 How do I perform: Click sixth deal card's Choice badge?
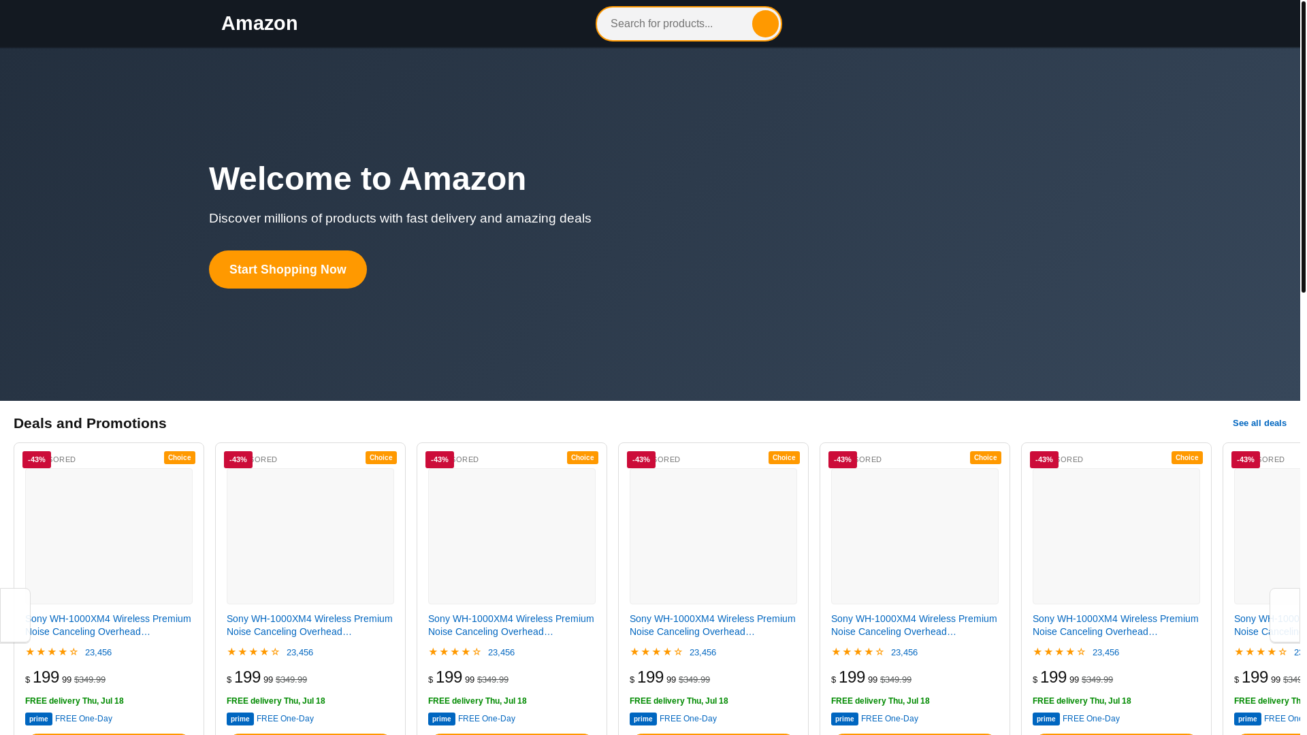[1187, 458]
